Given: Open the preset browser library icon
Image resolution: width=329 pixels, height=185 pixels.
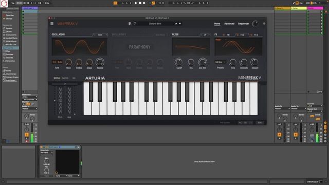Looking at the screenshot, I should [x=130, y=24].
